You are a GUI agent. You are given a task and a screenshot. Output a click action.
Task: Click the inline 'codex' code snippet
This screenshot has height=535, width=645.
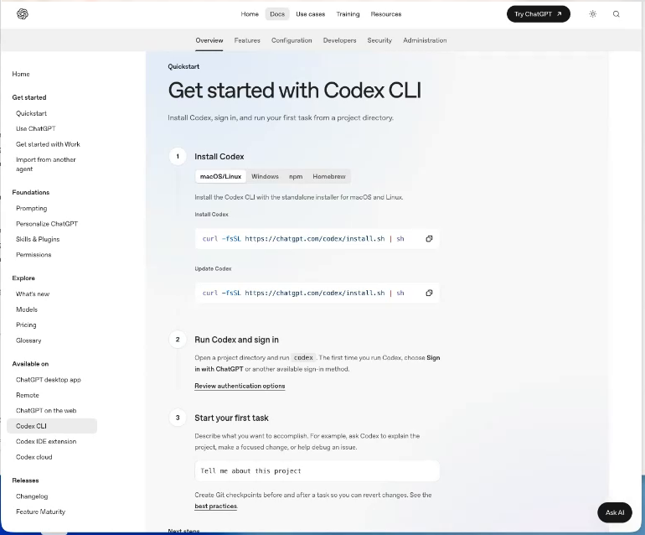[x=303, y=357]
